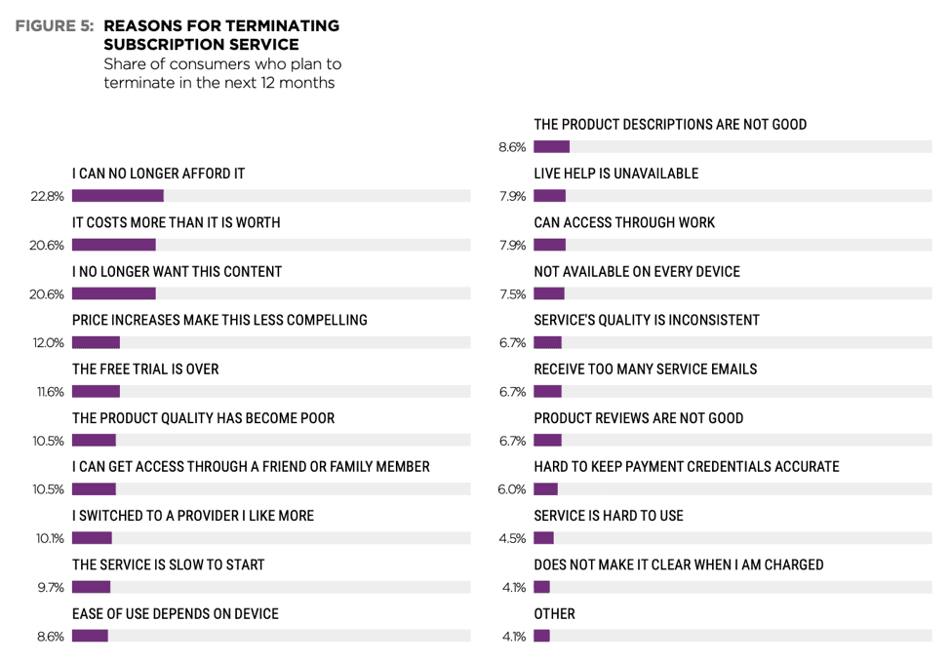Click "Receive too many service emails" bar
The width and height of the screenshot is (950, 662).
(x=548, y=392)
